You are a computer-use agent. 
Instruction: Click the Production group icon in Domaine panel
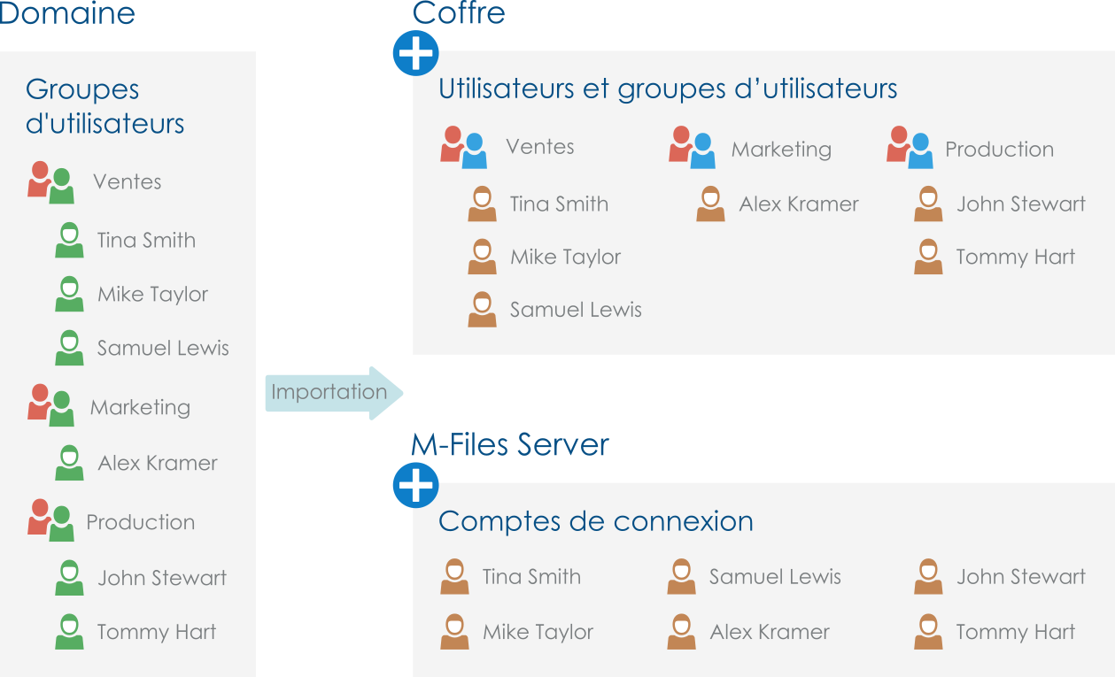tap(50, 521)
